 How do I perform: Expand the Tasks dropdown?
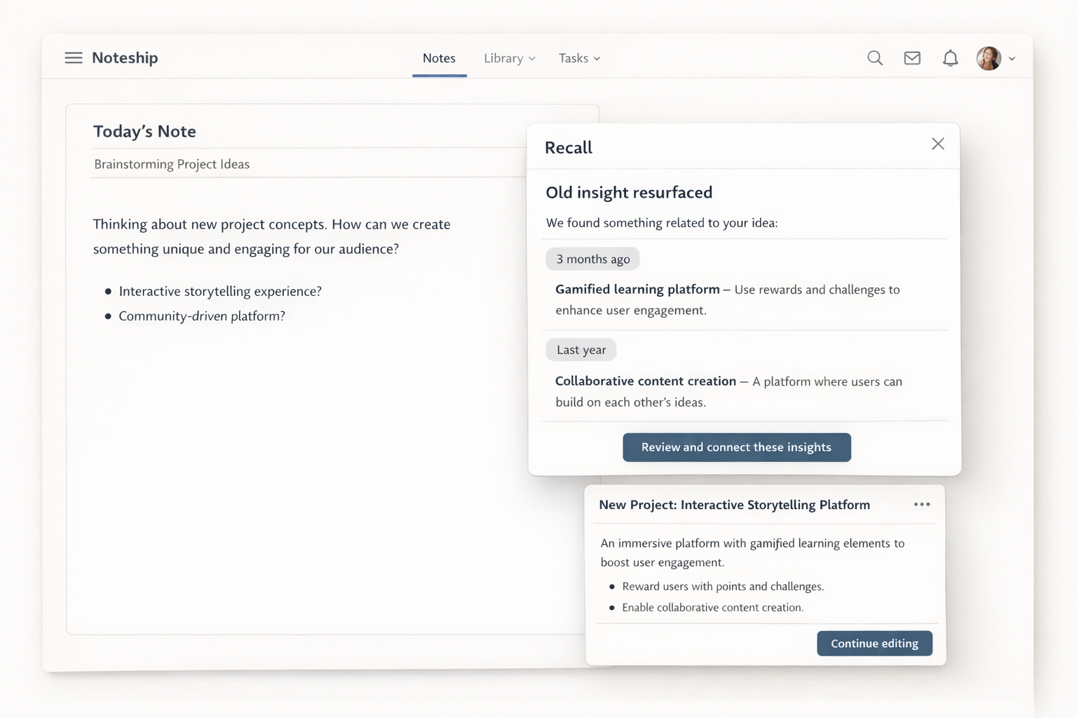pyautogui.click(x=579, y=58)
